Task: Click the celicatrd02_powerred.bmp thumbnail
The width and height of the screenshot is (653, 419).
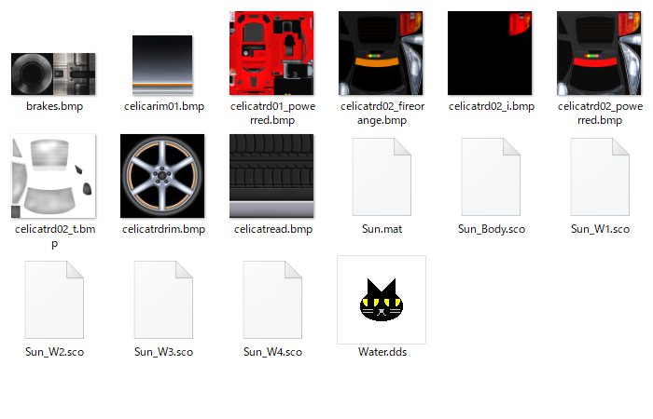Action: tap(600, 54)
